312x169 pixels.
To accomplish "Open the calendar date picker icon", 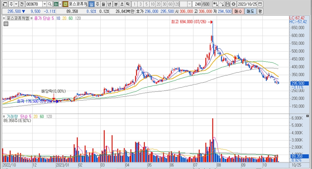I will 260,4.
